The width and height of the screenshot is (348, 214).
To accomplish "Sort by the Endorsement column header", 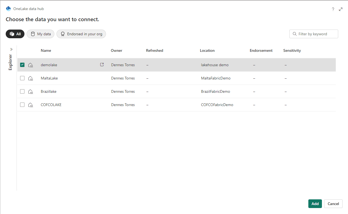I will pyautogui.click(x=261, y=50).
